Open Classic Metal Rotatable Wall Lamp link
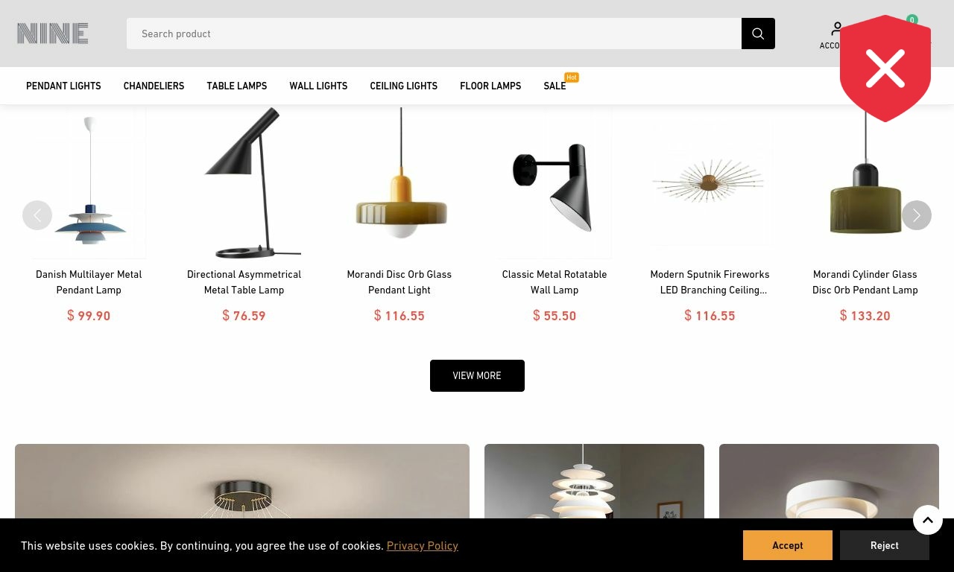The width and height of the screenshot is (954, 572). tap(555, 282)
